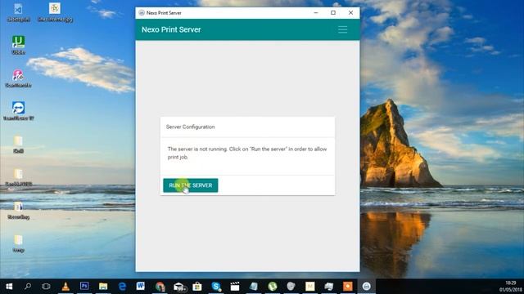Click the "The server is not running" message

[x=247, y=153]
